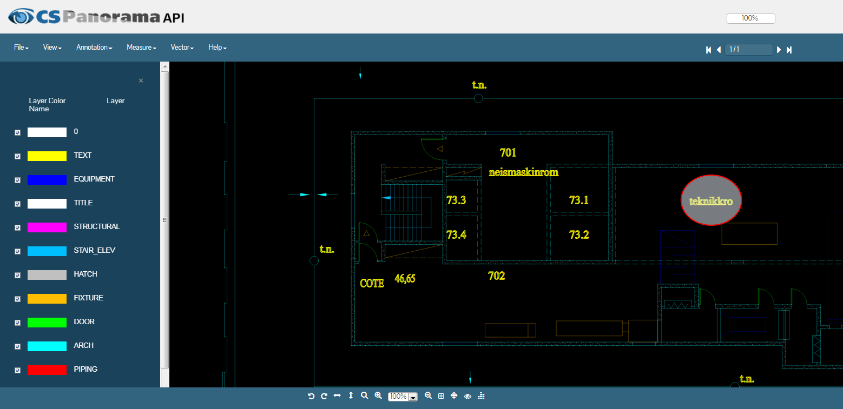Fit drawing to height
843x409 pixels.
(351, 396)
